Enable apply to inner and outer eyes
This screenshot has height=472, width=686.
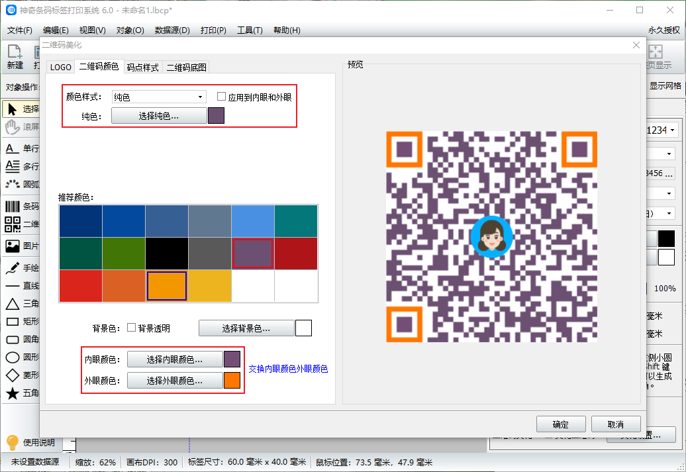pos(222,97)
